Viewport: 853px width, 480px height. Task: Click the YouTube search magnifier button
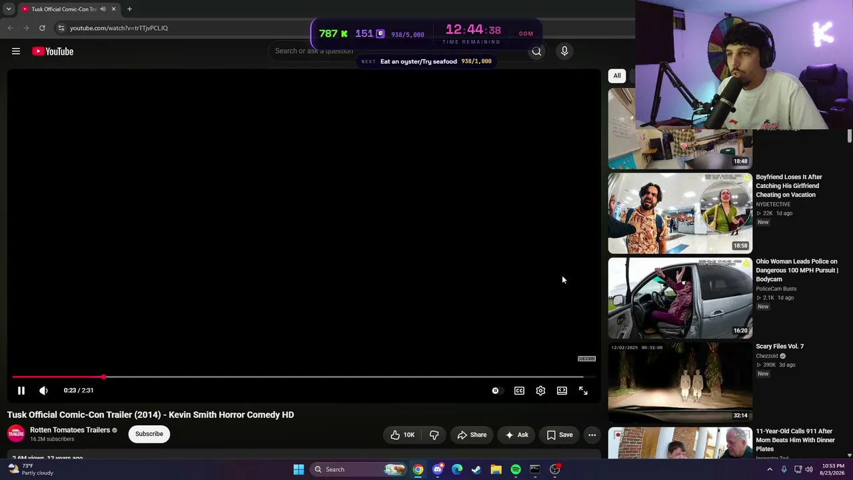[536, 51]
